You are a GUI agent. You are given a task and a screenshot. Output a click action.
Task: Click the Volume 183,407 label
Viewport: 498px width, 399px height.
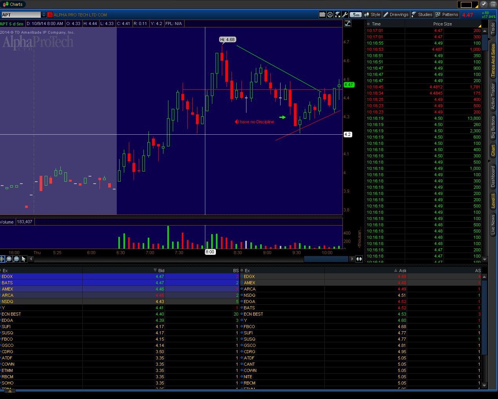pyautogui.click(x=17, y=222)
